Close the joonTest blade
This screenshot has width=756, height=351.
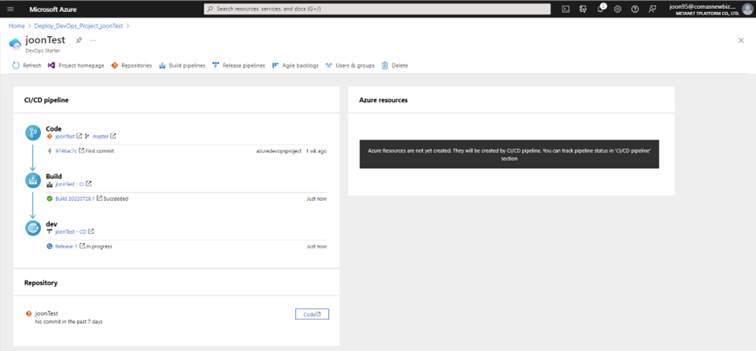click(x=741, y=40)
